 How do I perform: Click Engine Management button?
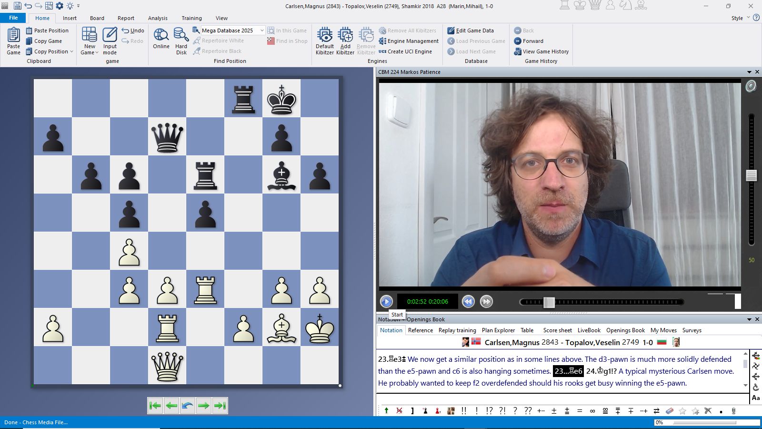point(409,41)
